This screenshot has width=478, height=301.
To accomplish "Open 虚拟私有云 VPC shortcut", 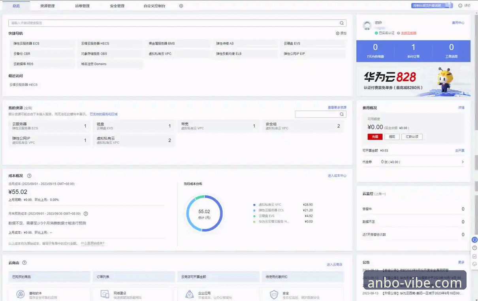I will coord(177,54).
